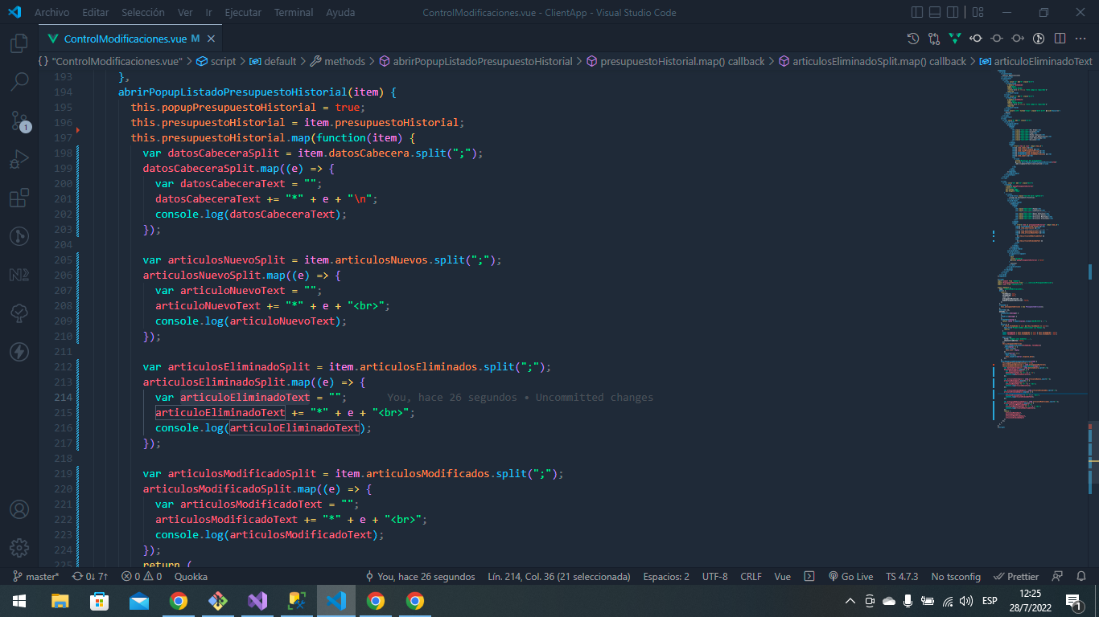Click the Windows Start button
Screen dimensions: 1099x617
click(19, 601)
